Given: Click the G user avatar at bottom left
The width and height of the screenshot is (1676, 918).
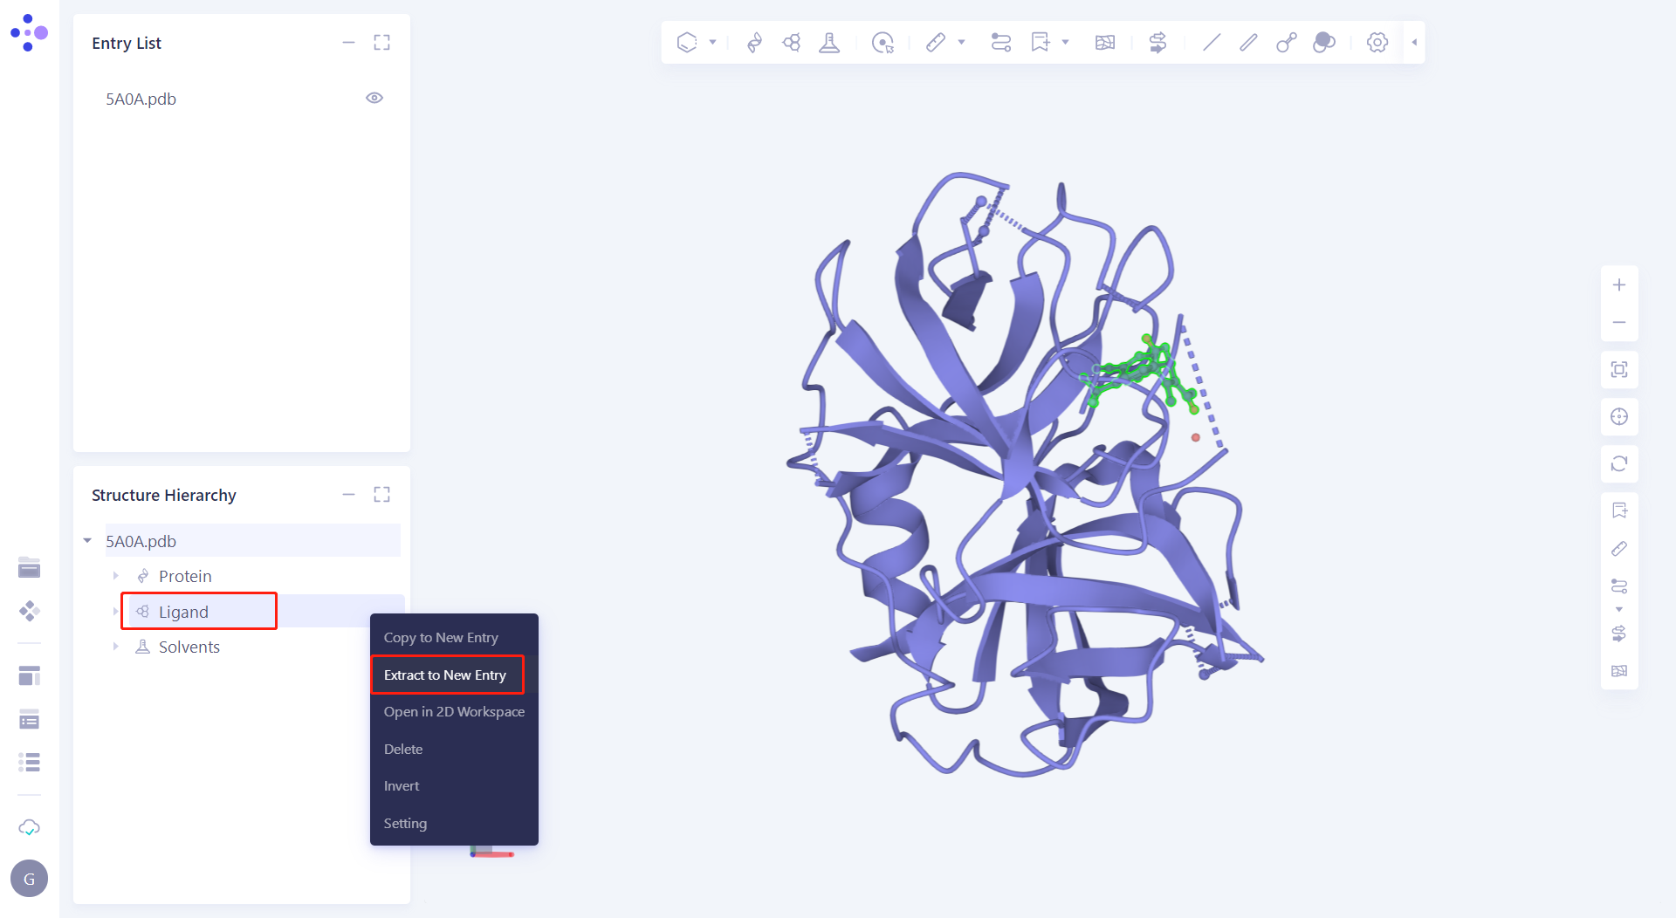Looking at the screenshot, I should pos(29,878).
